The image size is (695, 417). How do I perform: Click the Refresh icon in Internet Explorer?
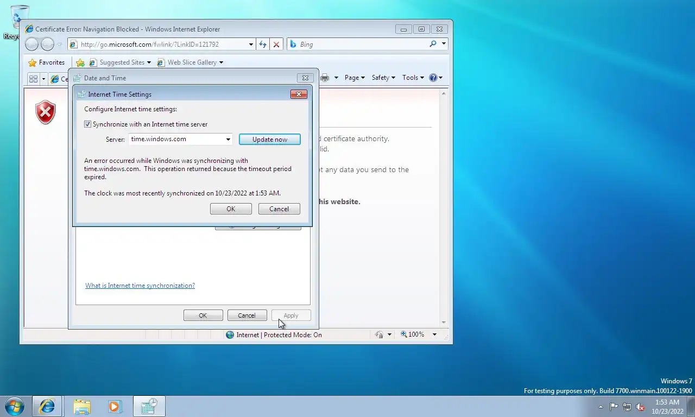[x=263, y=45]
